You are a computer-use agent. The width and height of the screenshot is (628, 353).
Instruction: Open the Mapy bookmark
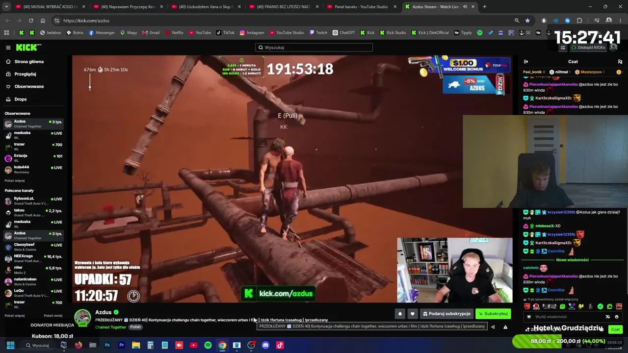129,33
